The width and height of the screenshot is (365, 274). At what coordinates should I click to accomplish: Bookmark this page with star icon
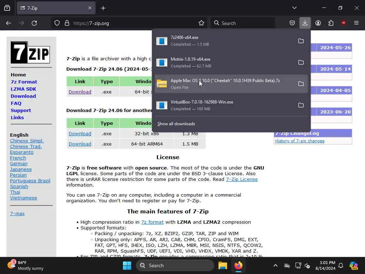[201, 23]
